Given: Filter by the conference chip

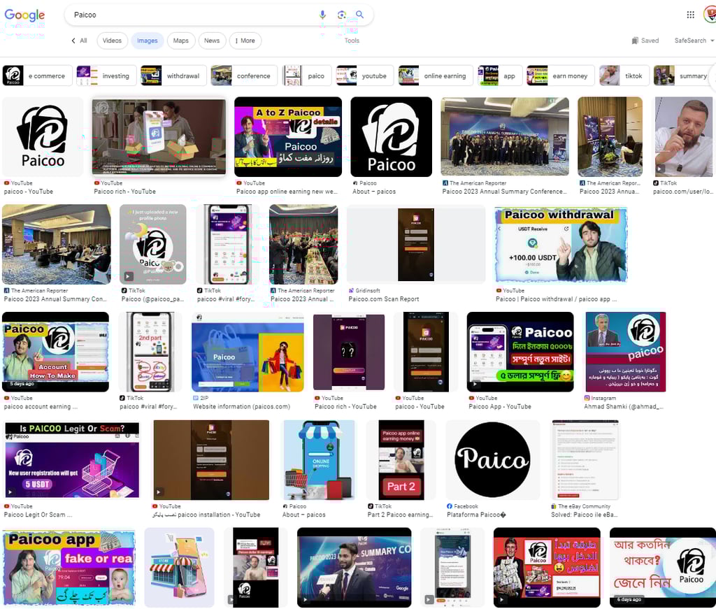Looking at the screenshot, I should [x=244, y=76].
